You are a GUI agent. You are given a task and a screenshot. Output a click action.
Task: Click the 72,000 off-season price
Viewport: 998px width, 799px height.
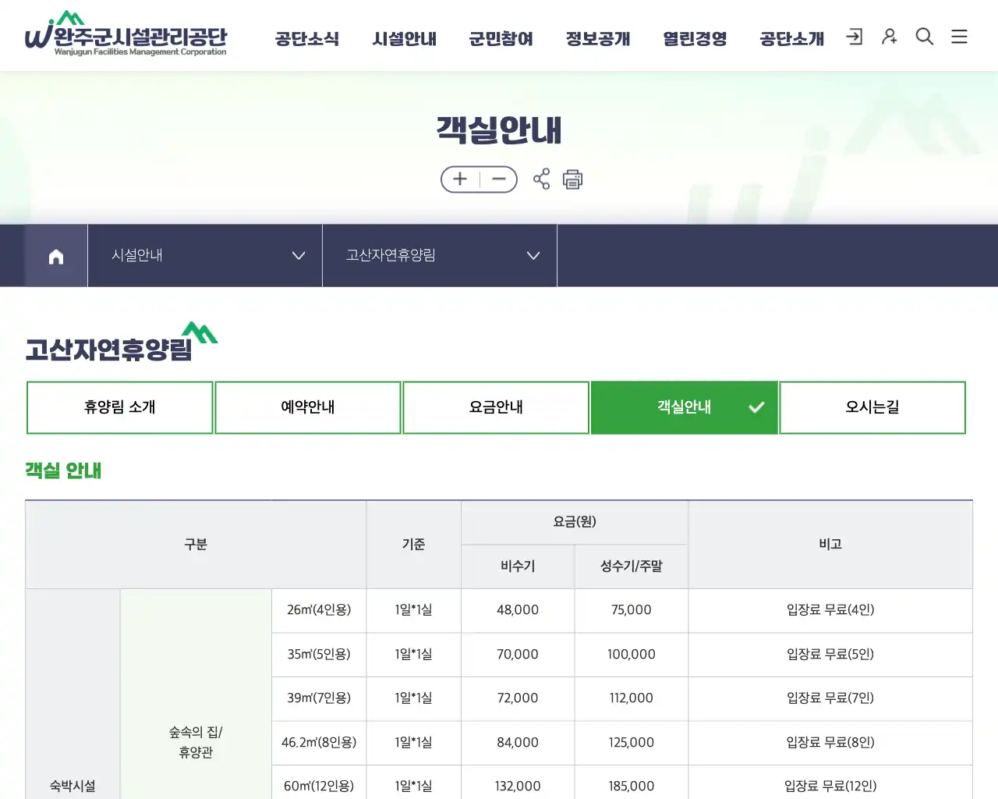point(518,698)
